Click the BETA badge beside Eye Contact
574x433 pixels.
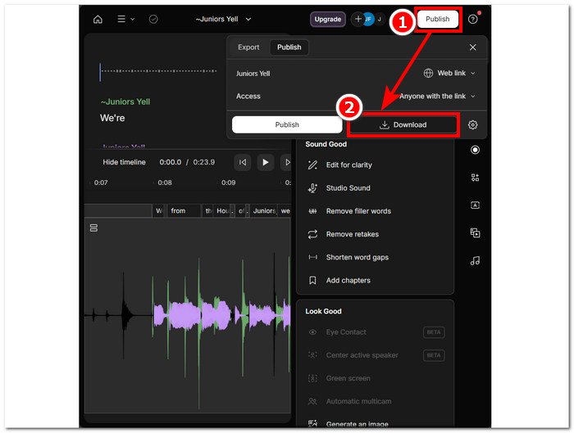click(x=434, y=332)
